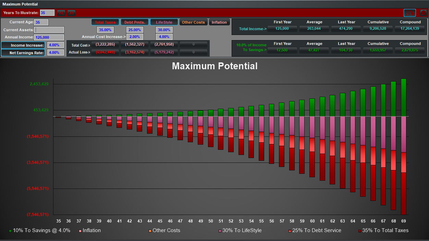Decrease years with the left triple-arrow button

pos(61,13)
